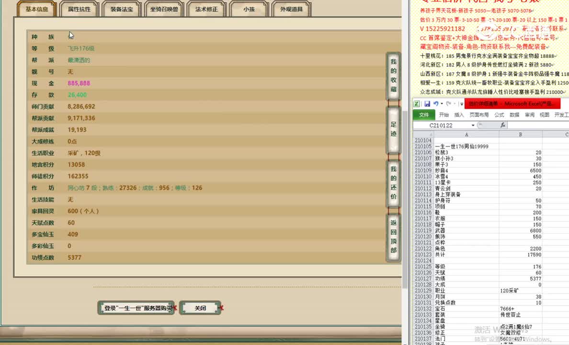Viewport: 569px width, 345px height.
Task: Click the Redo icon in Excel toolbar
Action: tap(448, 103)
